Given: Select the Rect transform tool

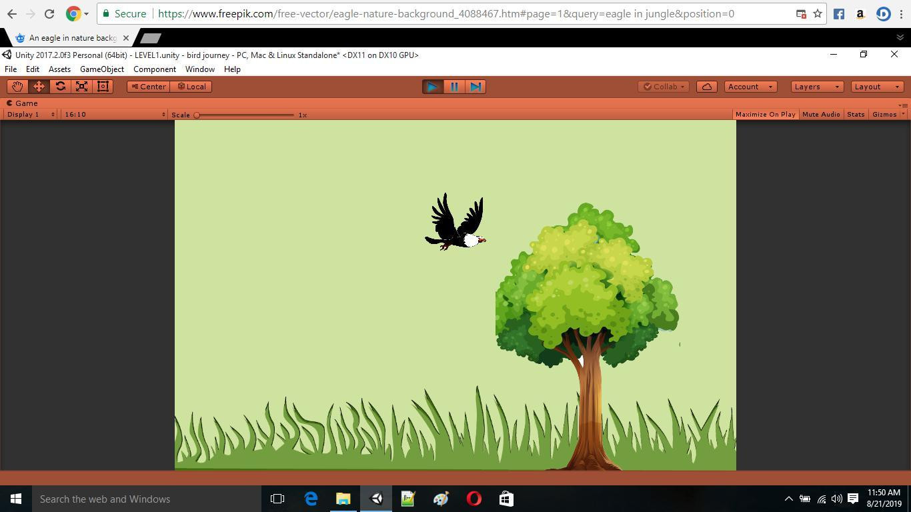Looking at the screenshot, I should 103,87.
